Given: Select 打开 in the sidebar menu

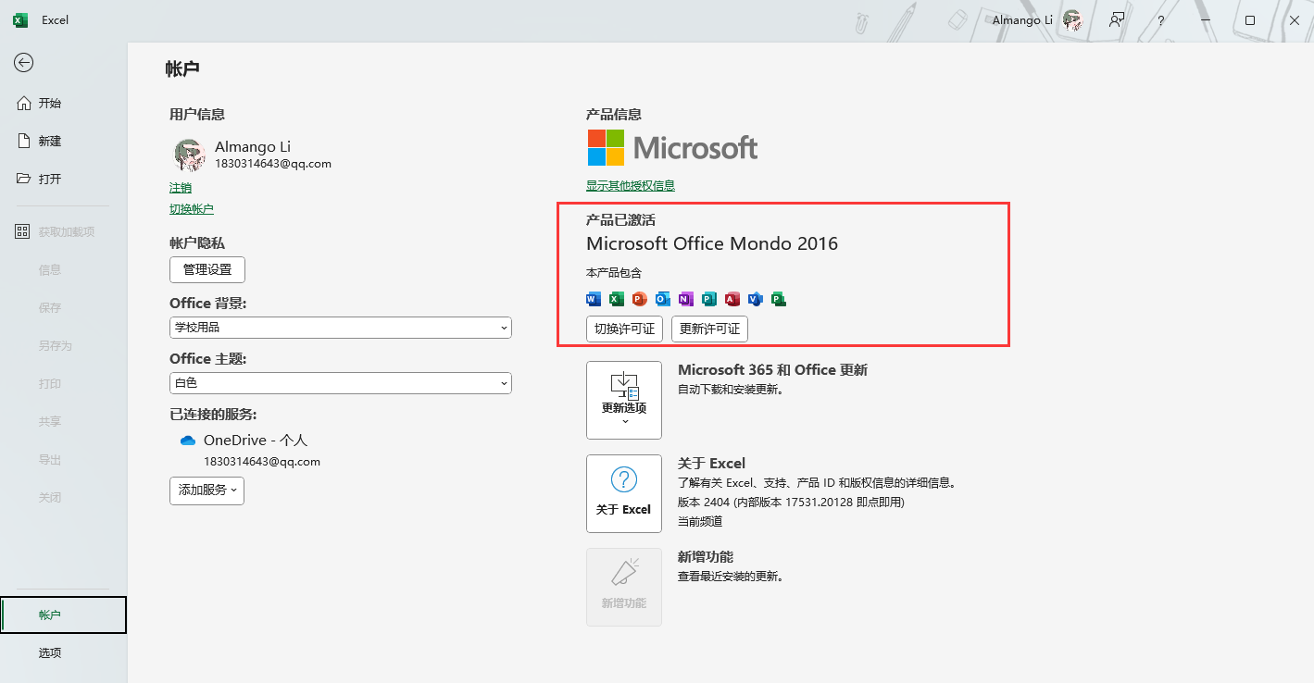Looking at the screenshot, I should (50, 179).
